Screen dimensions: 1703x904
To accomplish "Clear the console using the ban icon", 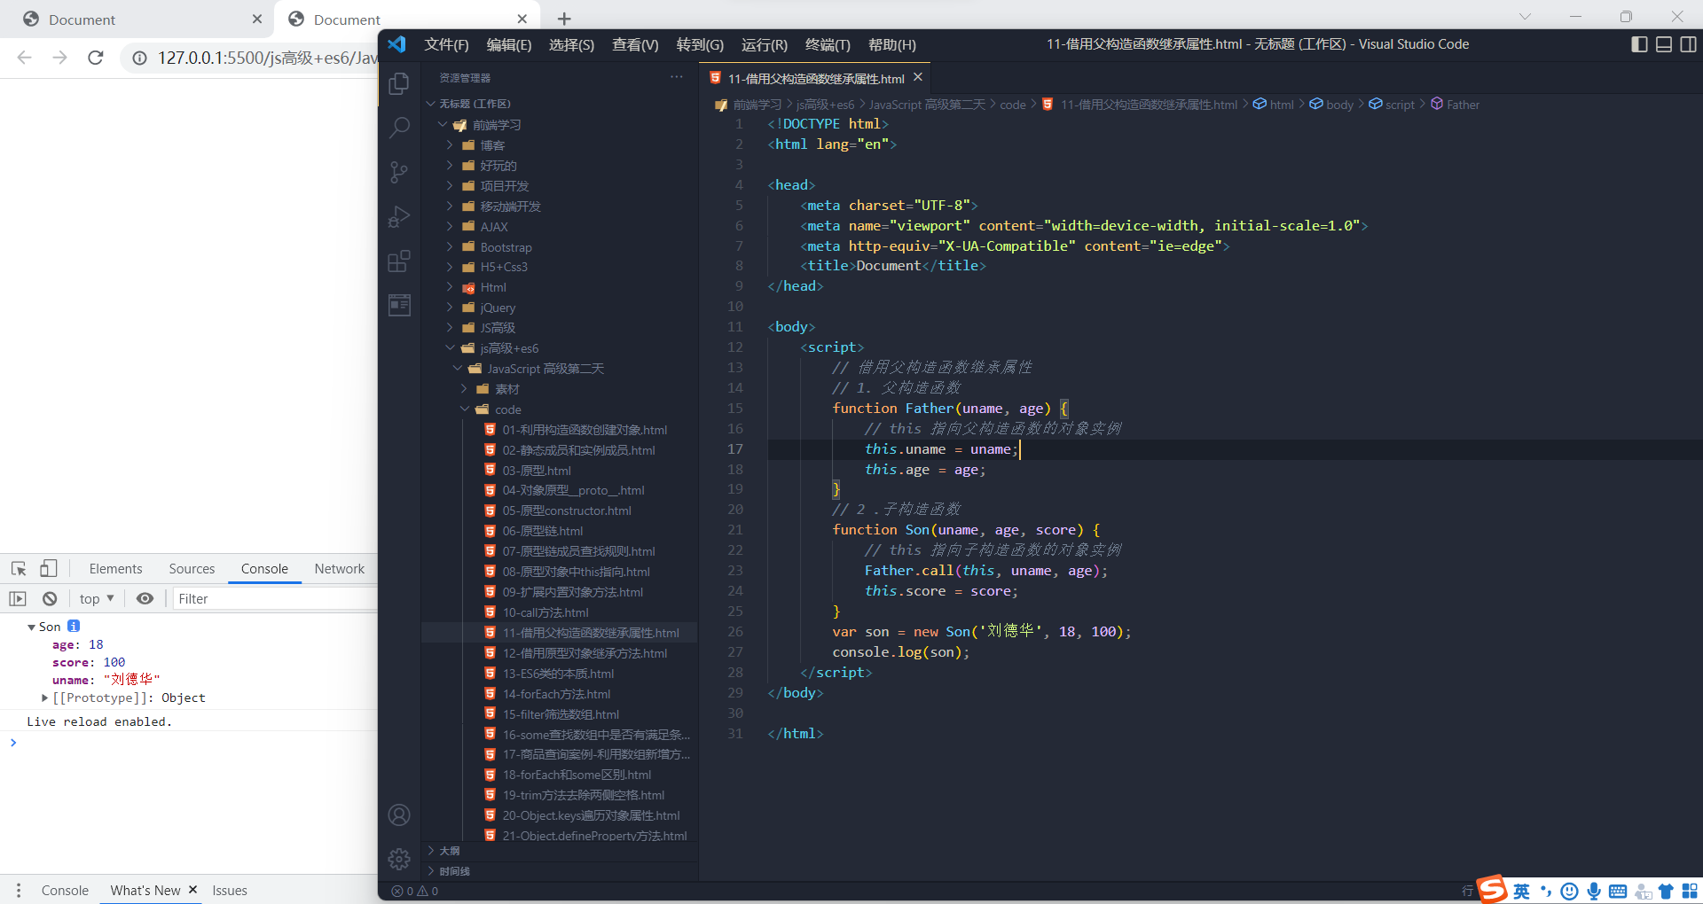I will tap(50, 598).
